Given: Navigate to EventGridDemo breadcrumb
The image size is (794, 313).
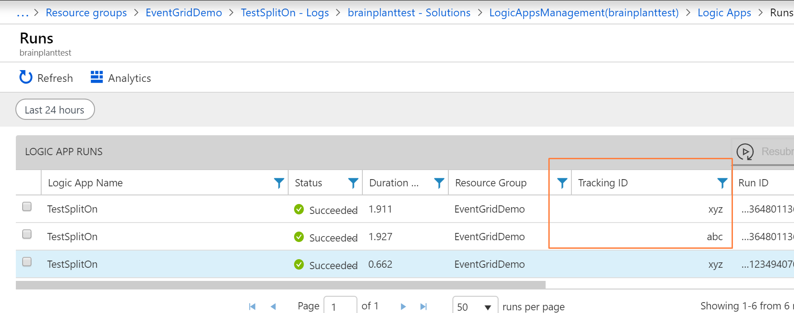Looking at the screenshot, I should [x=184, y=13].
